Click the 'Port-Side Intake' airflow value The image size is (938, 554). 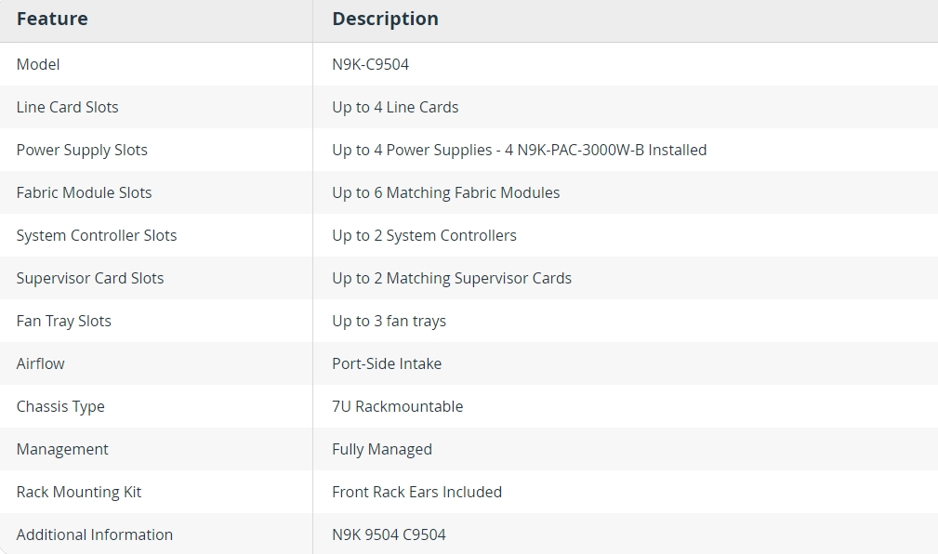387,363
